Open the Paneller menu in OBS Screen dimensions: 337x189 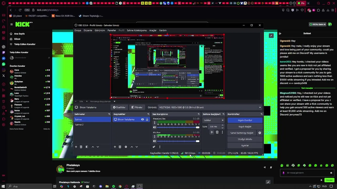coord(112,30)
